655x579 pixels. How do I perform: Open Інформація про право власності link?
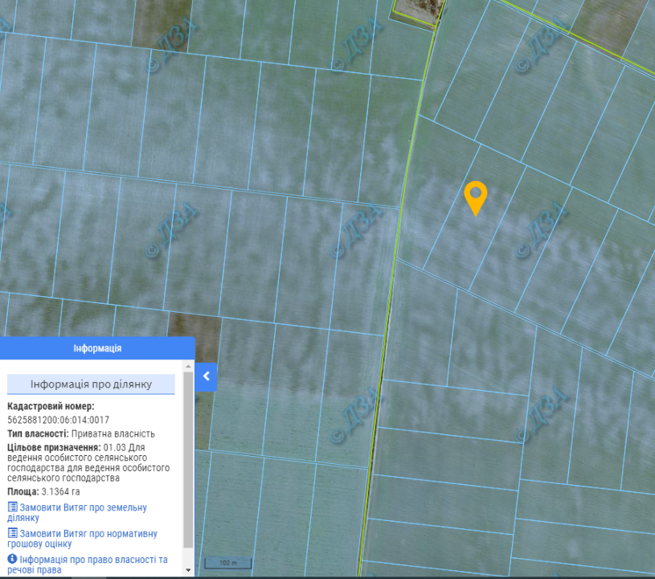[x=88, y=565]
